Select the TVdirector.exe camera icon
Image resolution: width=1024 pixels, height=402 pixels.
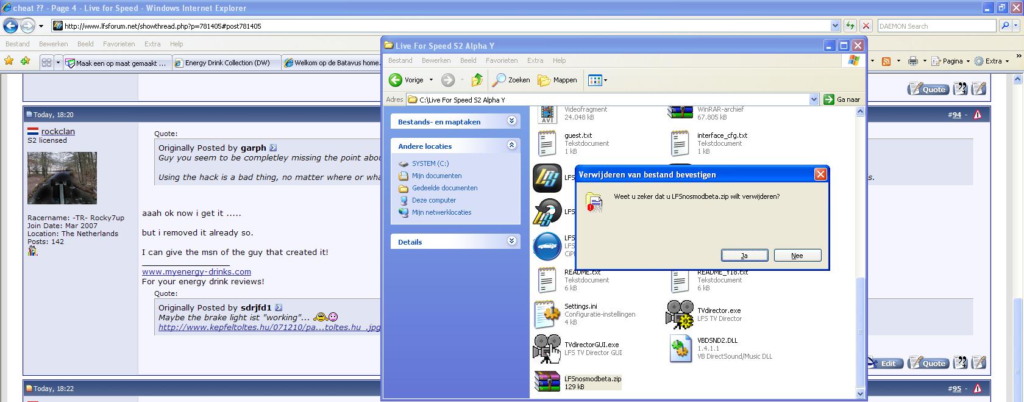(680, 314)
